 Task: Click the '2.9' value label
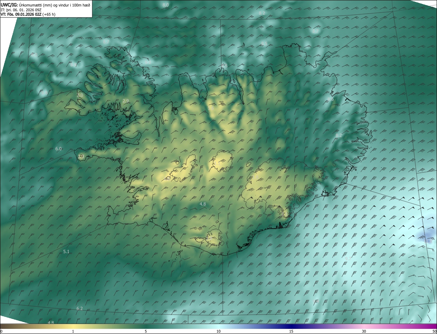[x=126, y=101]
